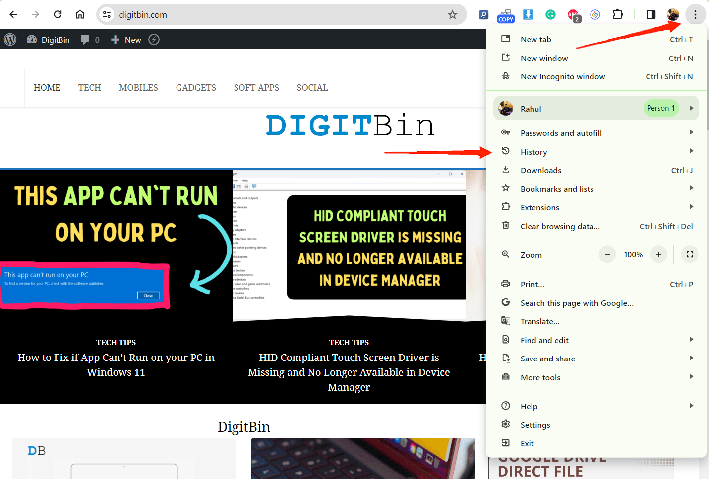
Task: Decrease zoom with the minus button
Action: point(607,254)
